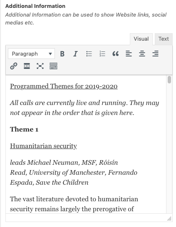Insert Read More tag

27,66
